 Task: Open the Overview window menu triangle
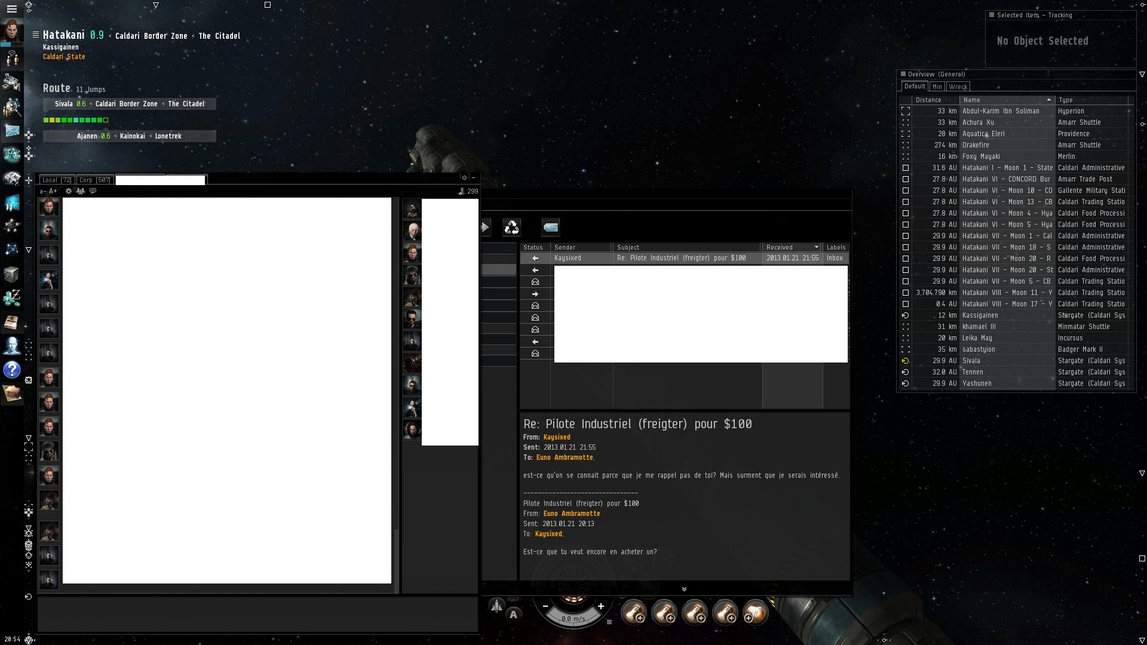[1142, 75]
